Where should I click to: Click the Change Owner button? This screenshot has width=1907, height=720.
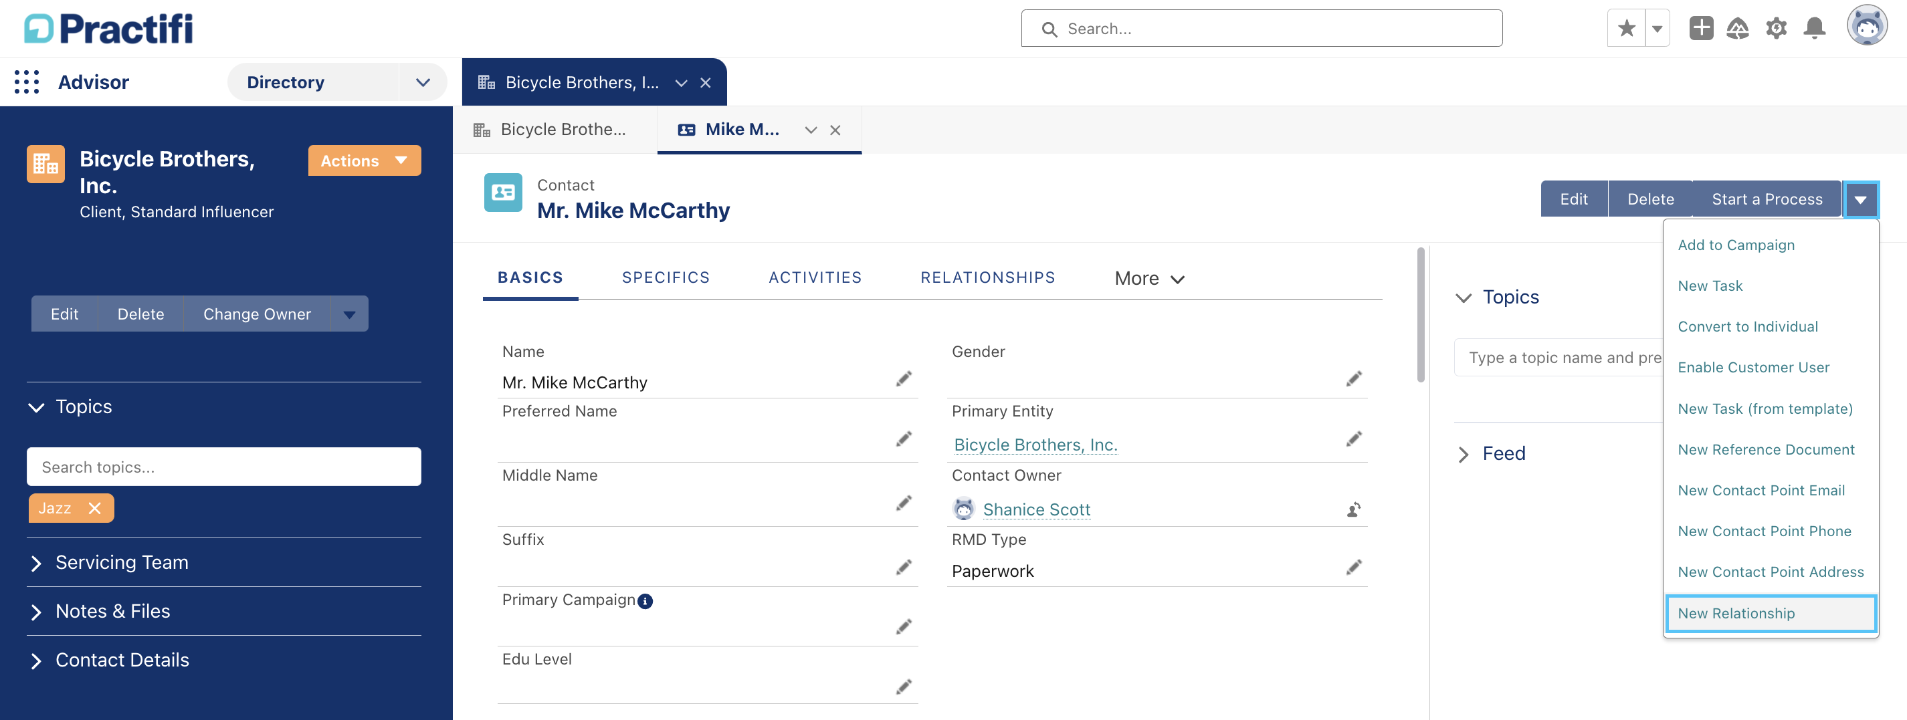point(257,314)
